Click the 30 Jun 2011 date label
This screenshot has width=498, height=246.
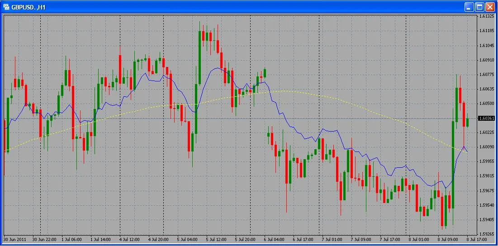pyautogui.click(x=15, y=239)
